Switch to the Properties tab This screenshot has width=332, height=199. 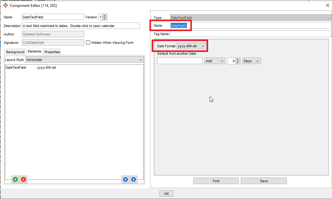click(x=52, y=52)
